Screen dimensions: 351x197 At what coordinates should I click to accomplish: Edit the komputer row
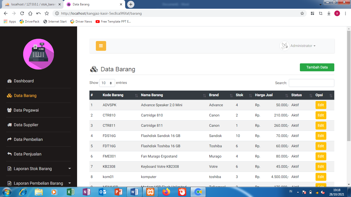pos(321,177)
